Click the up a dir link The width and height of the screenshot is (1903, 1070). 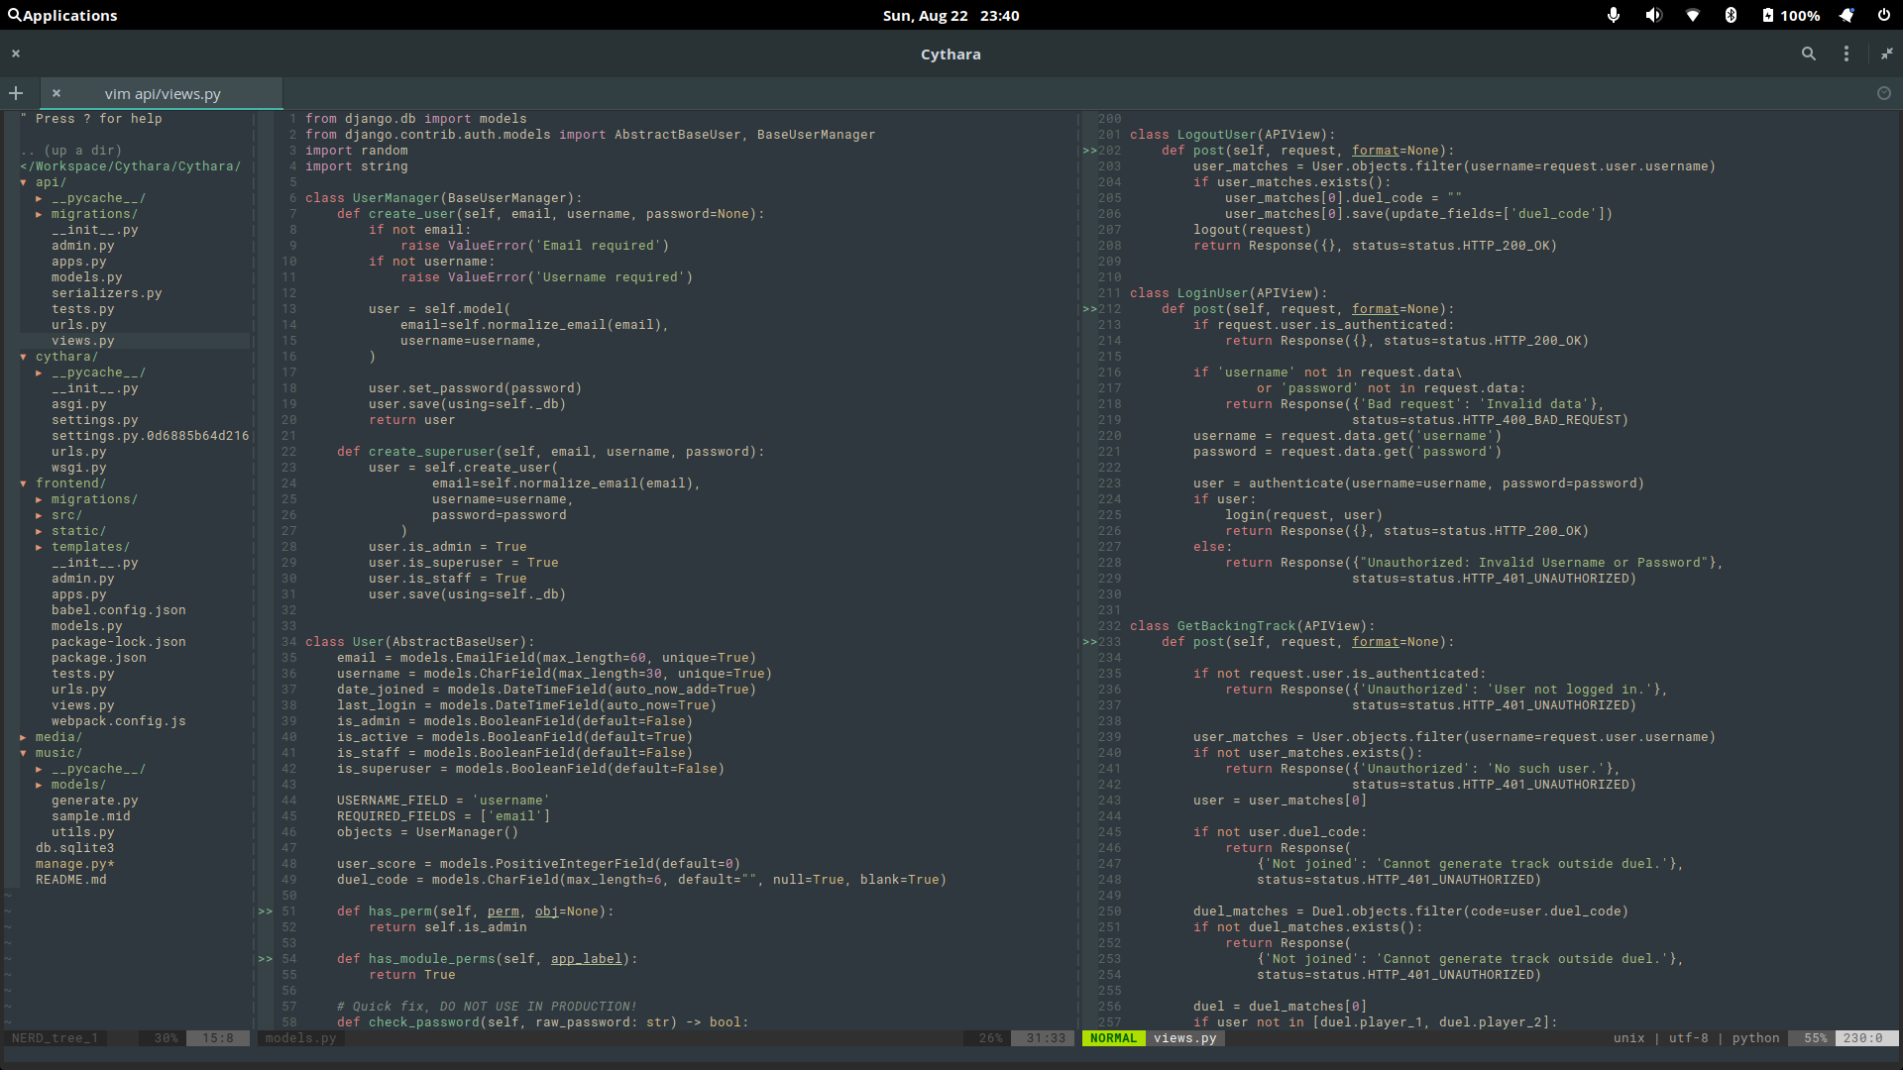tap(71, 151)
